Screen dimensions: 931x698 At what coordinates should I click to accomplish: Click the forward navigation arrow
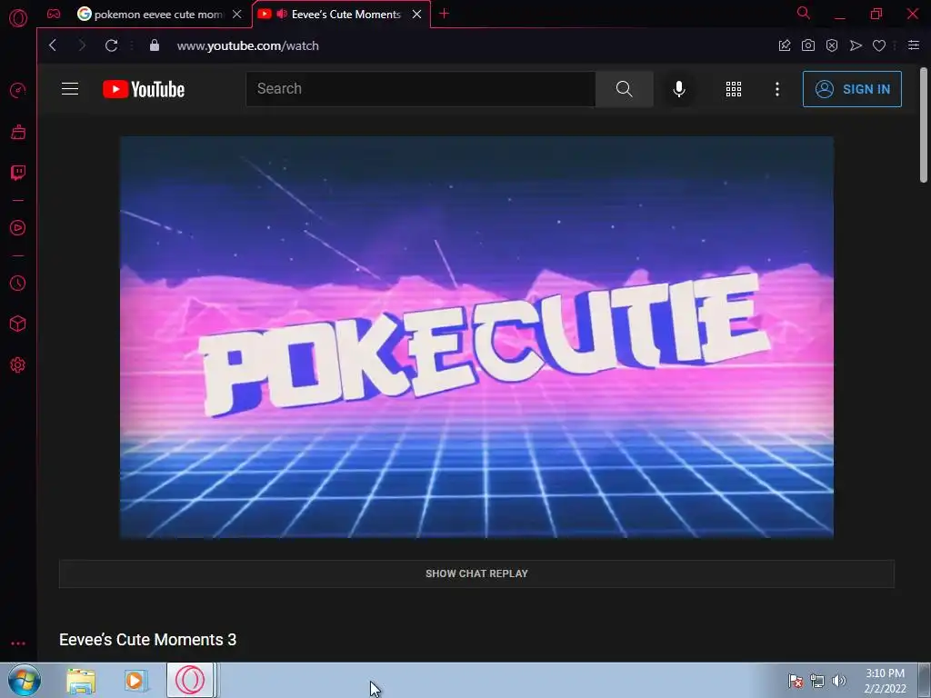82,45
